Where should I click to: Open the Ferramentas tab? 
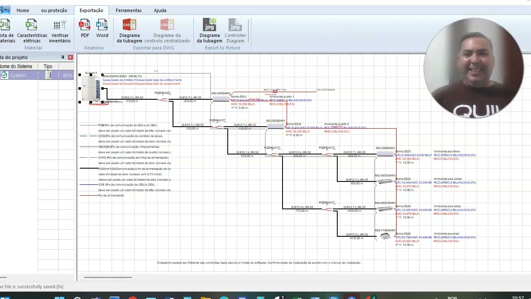click(x=129, y=10)
